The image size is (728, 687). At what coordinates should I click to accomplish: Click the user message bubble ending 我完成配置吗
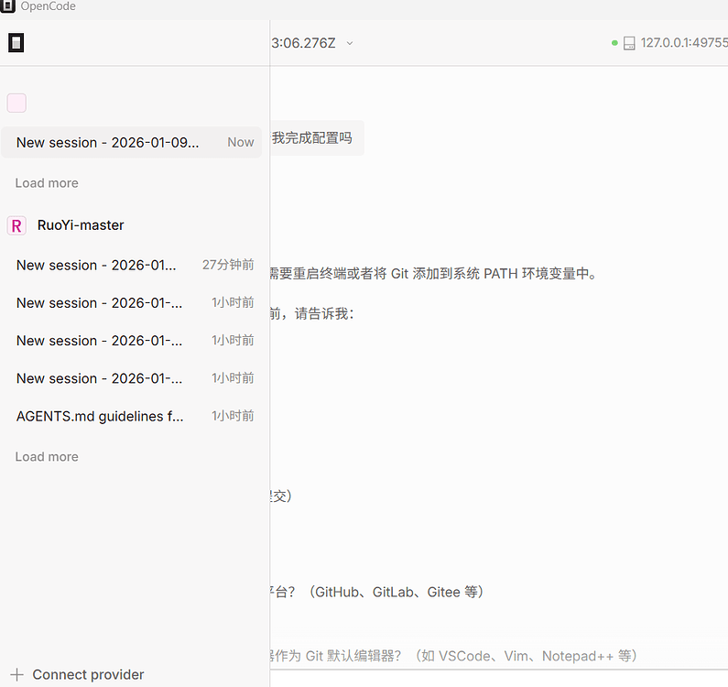[x=317, y=138]
